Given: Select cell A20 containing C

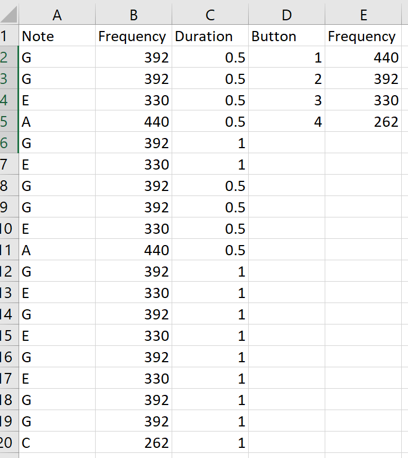Looking at the screenshot, I should pyautogui.click(x=57, y=442).
